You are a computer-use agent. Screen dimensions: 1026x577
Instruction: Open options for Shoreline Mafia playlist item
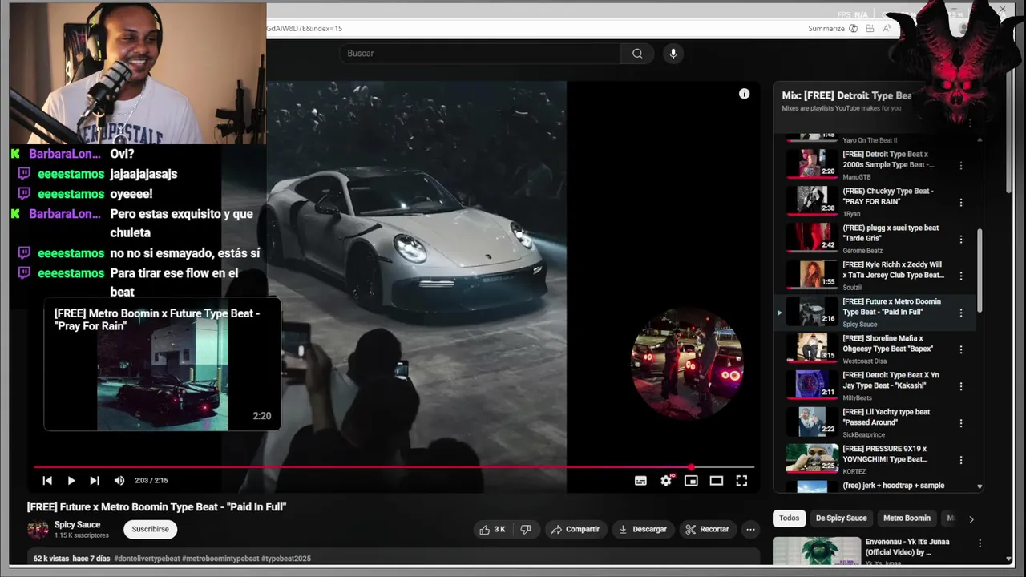coord(961,349)
